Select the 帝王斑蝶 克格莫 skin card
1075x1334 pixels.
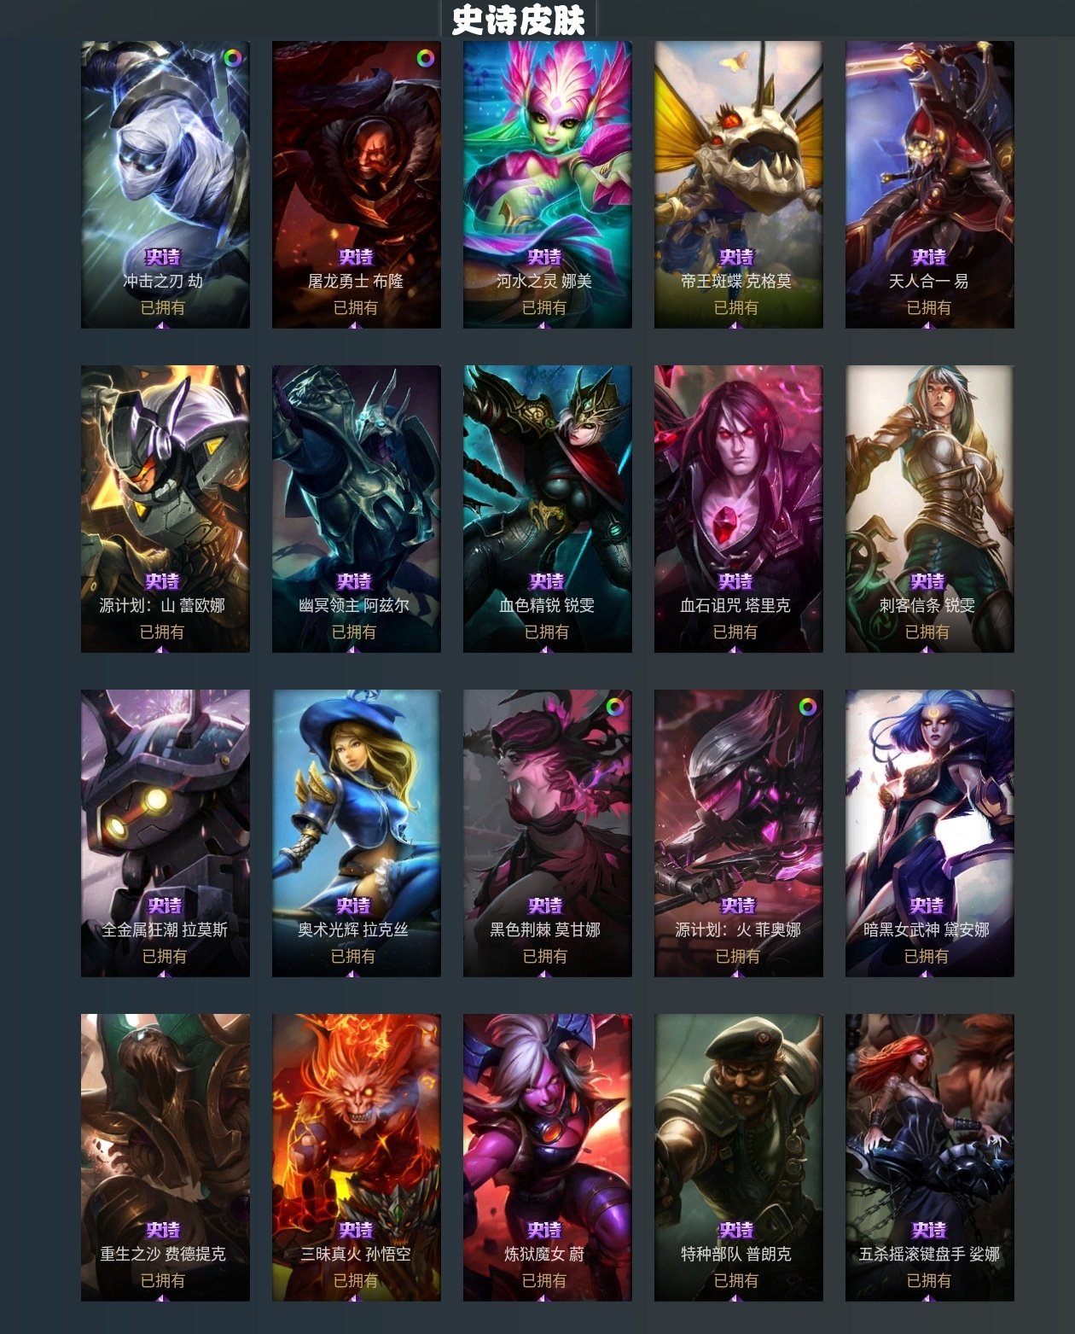739,184
